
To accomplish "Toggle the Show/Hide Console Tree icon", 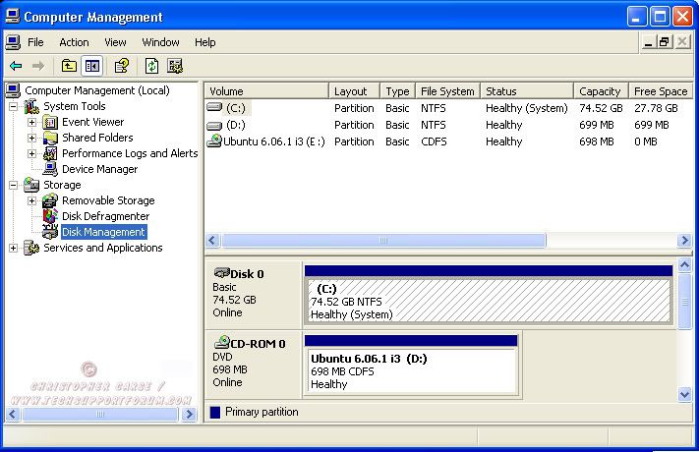I will [x=92, y=66].
